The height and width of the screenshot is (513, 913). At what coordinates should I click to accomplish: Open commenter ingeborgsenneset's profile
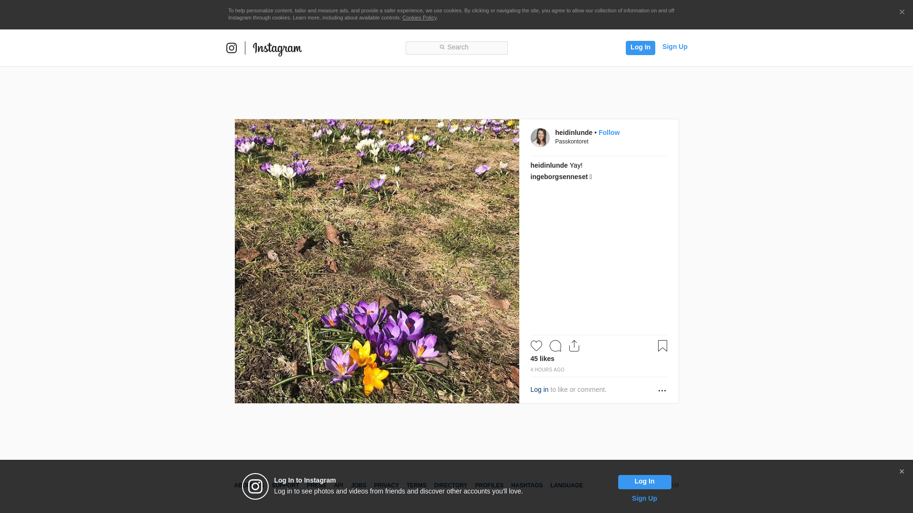(559, 177)
